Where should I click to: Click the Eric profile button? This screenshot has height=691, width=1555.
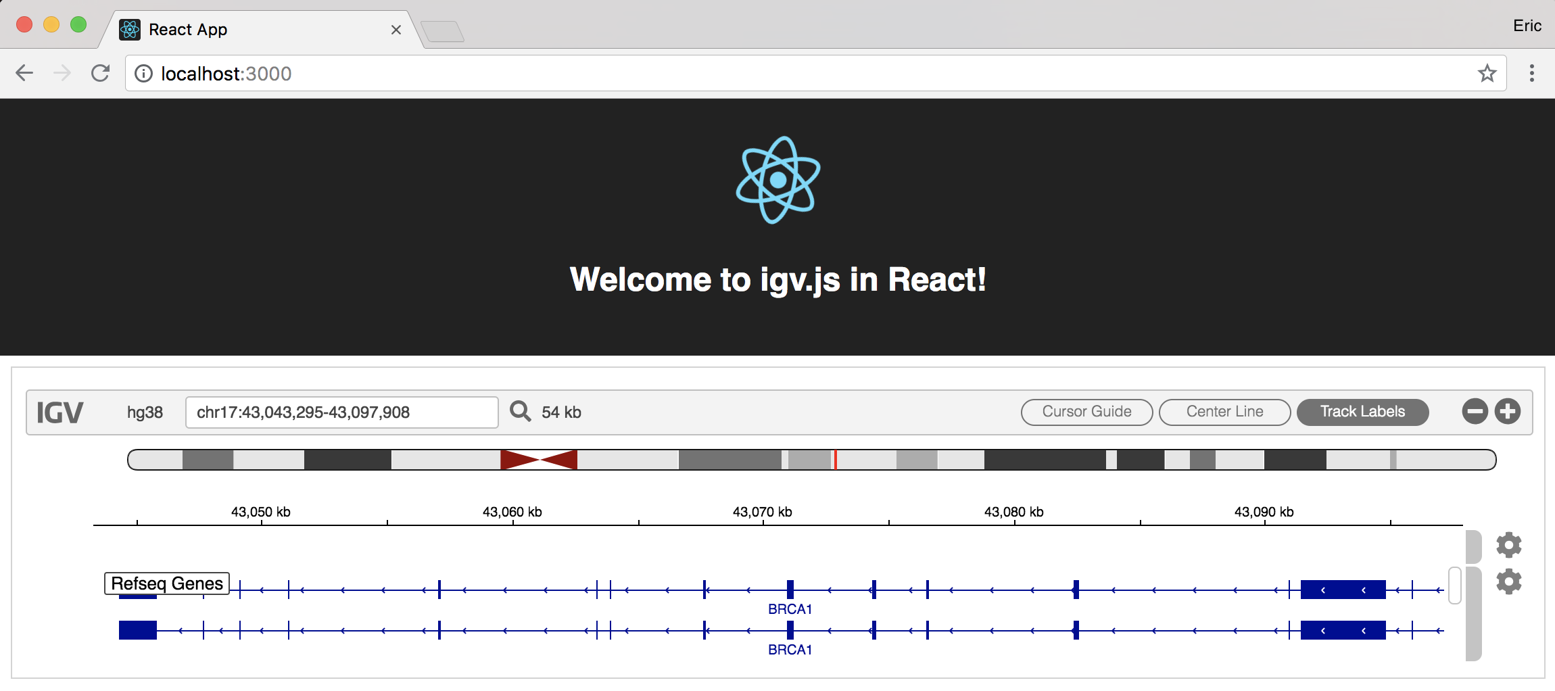[x=1527, y=26]
